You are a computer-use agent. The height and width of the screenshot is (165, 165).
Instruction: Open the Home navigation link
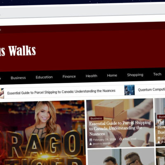(x=112, y=75)
